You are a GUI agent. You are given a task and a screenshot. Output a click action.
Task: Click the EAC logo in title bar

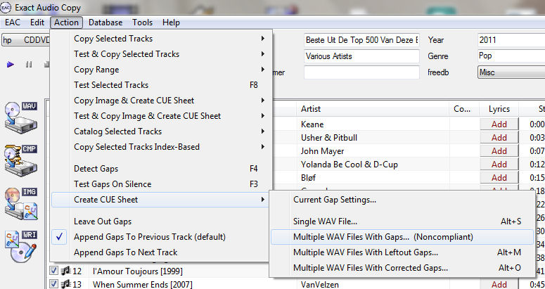(6, 7)
